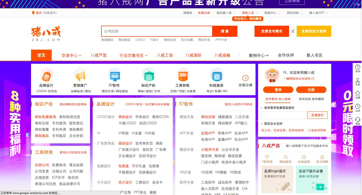Click the 免费注册 link in top bar
This screenshot has height=195, width=362.
click(204, 13)
